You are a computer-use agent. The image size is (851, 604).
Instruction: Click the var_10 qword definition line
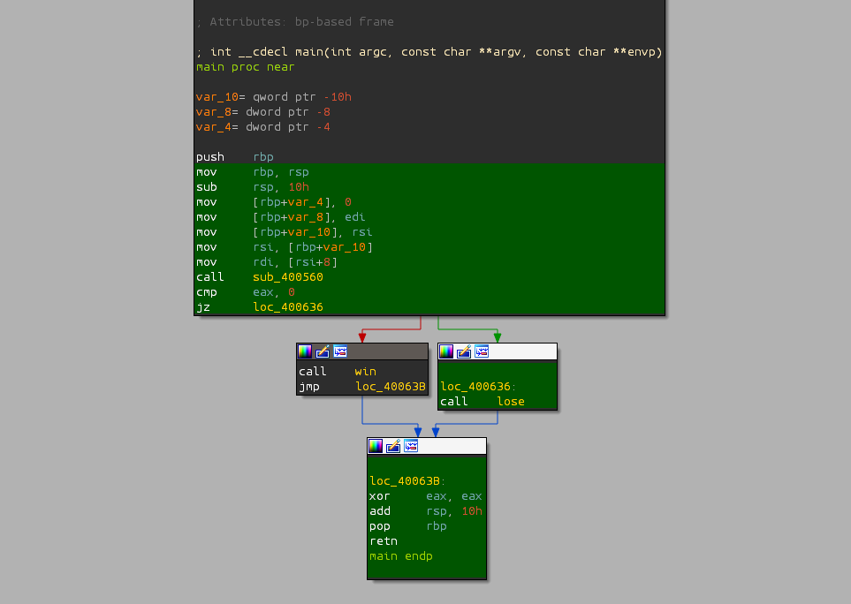coord(274,96)
